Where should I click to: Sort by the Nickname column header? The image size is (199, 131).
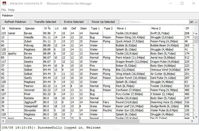click(x=16, y=28)
